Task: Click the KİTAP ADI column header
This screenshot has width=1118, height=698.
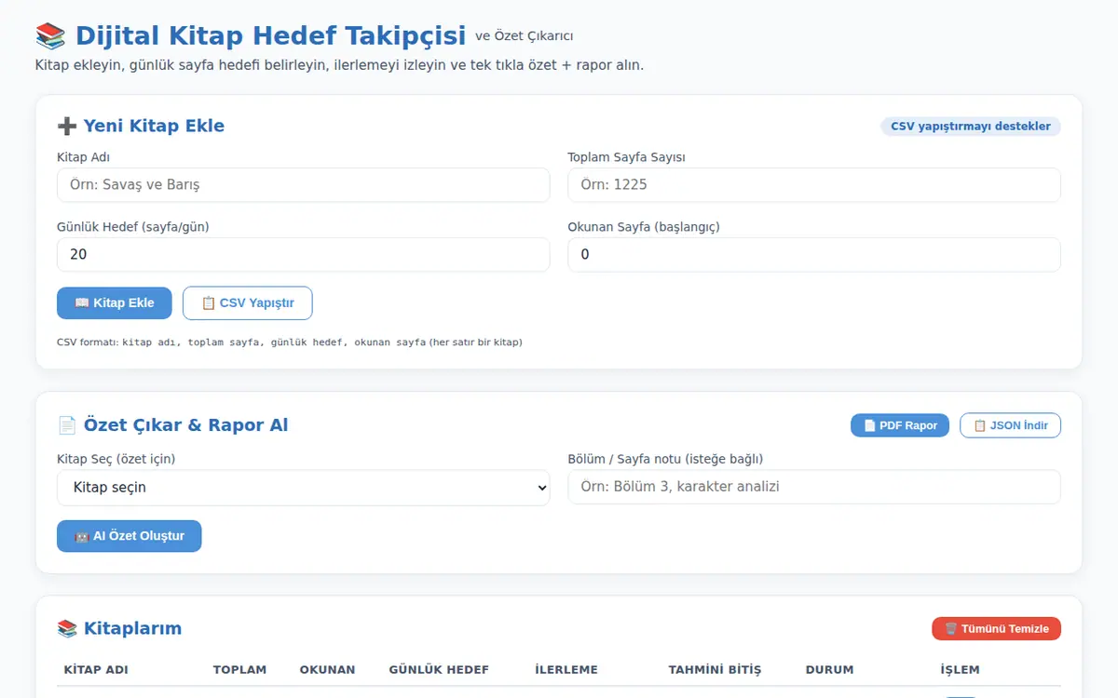Action: (96, 670)
